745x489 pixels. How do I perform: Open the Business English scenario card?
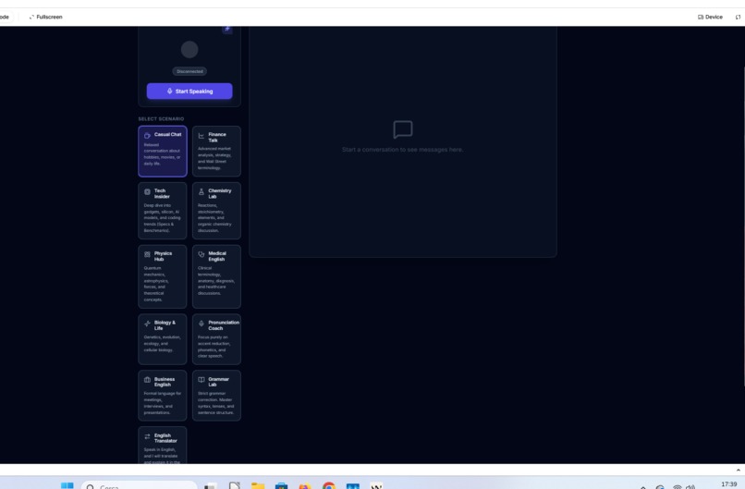(x=163, y=396)
